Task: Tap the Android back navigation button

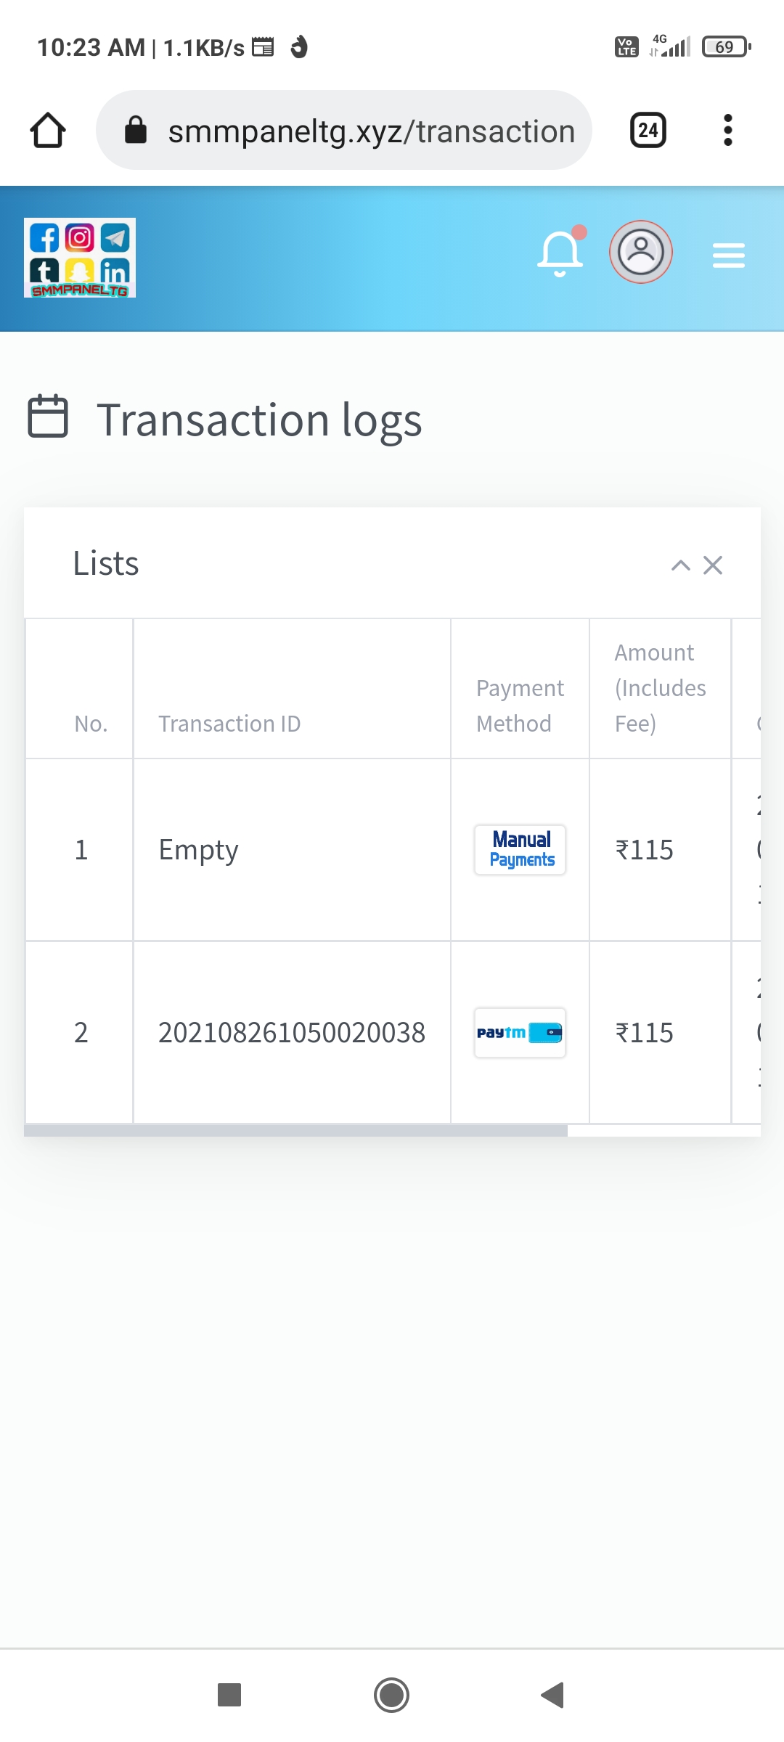Action: (x=553, y=1695)
